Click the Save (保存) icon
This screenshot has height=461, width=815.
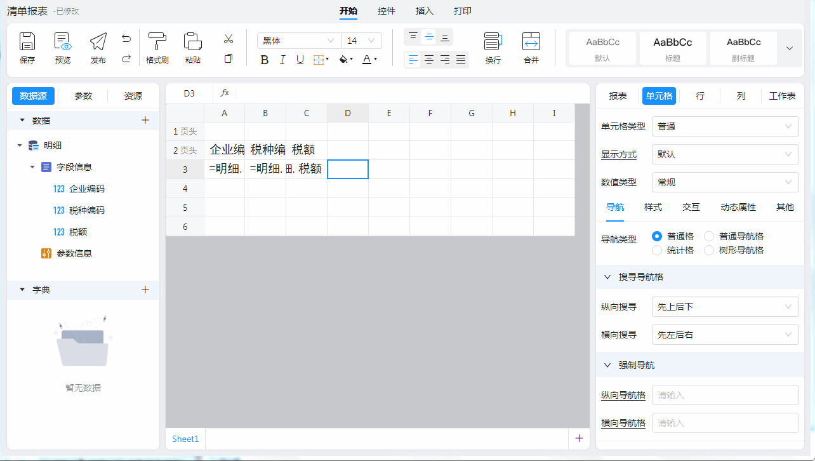(x=27, y=43)
